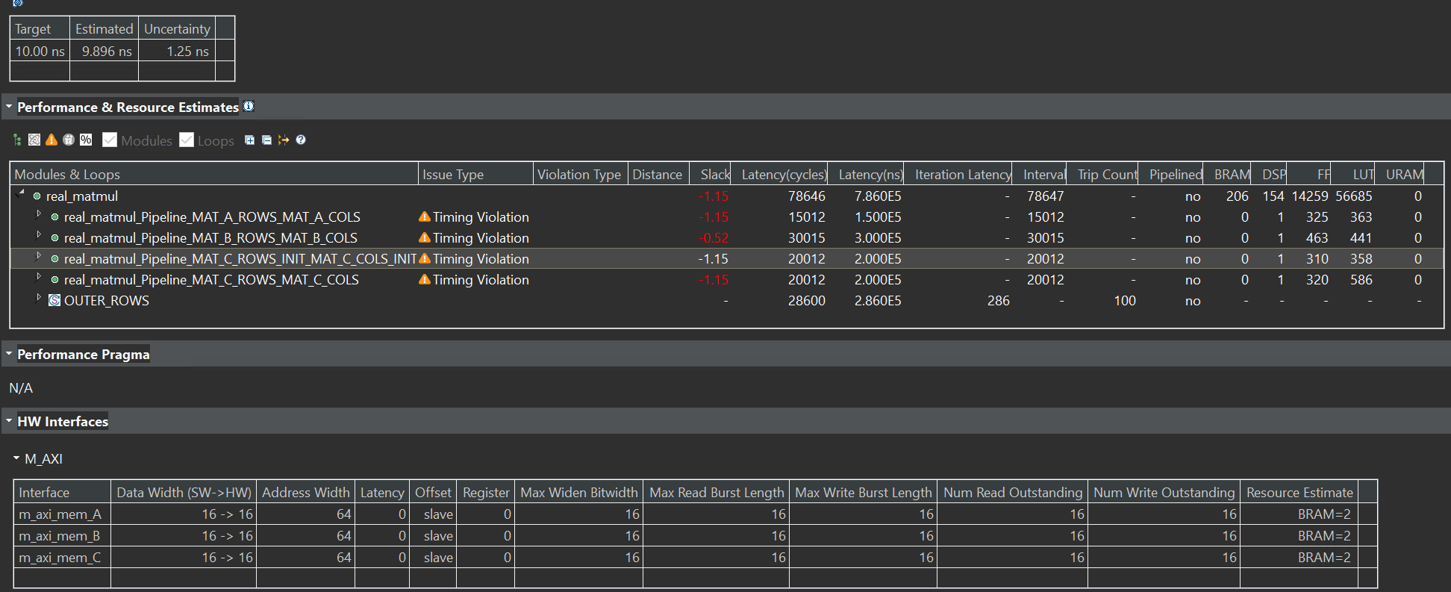Expand the OUTER_ROWS loop node

click(x=39, y=298)
